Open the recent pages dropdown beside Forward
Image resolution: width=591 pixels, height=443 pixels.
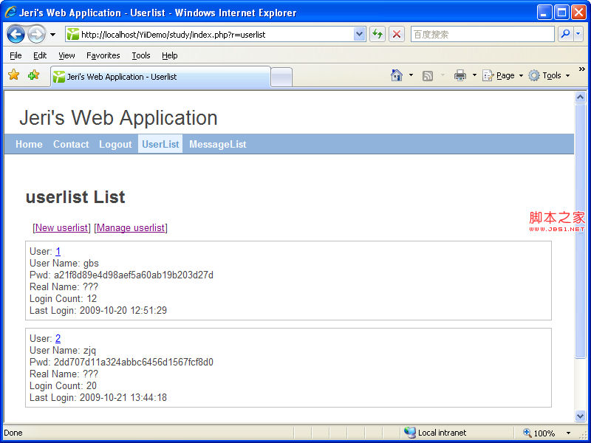coord(52,35)
